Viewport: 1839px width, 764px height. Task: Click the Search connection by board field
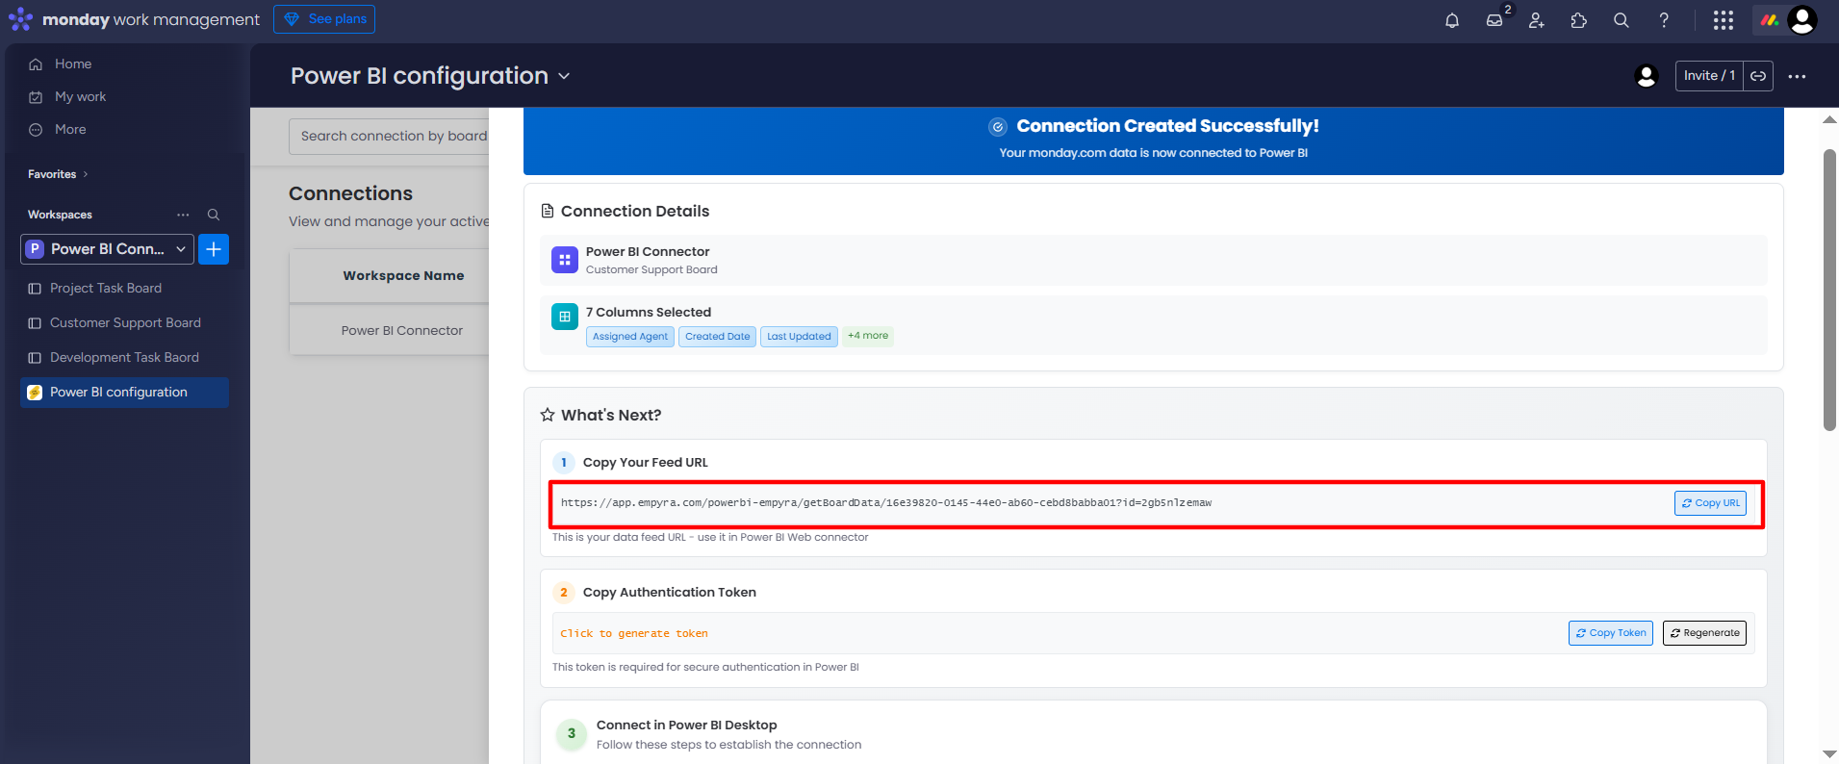tap(390, 137)
